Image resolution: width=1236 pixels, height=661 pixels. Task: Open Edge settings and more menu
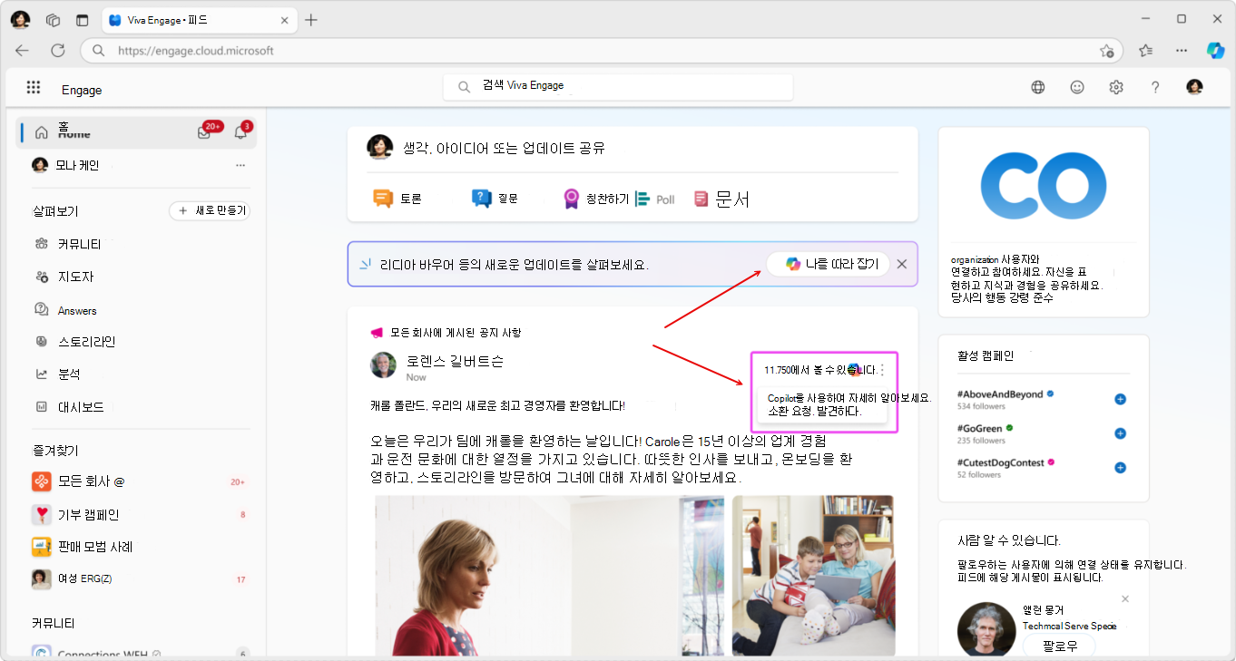click(1181, 51)
